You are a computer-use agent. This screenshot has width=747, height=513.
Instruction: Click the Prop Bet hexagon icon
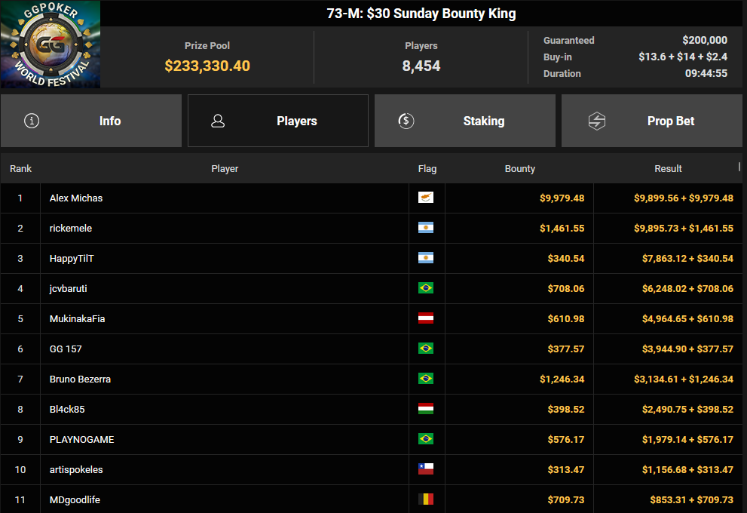(x=596, y=121)
